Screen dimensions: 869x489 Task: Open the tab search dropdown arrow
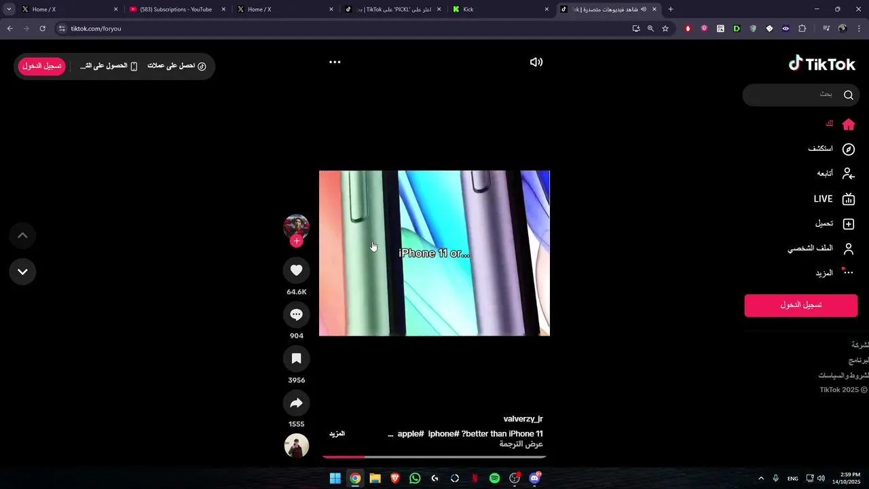(9, 10)
